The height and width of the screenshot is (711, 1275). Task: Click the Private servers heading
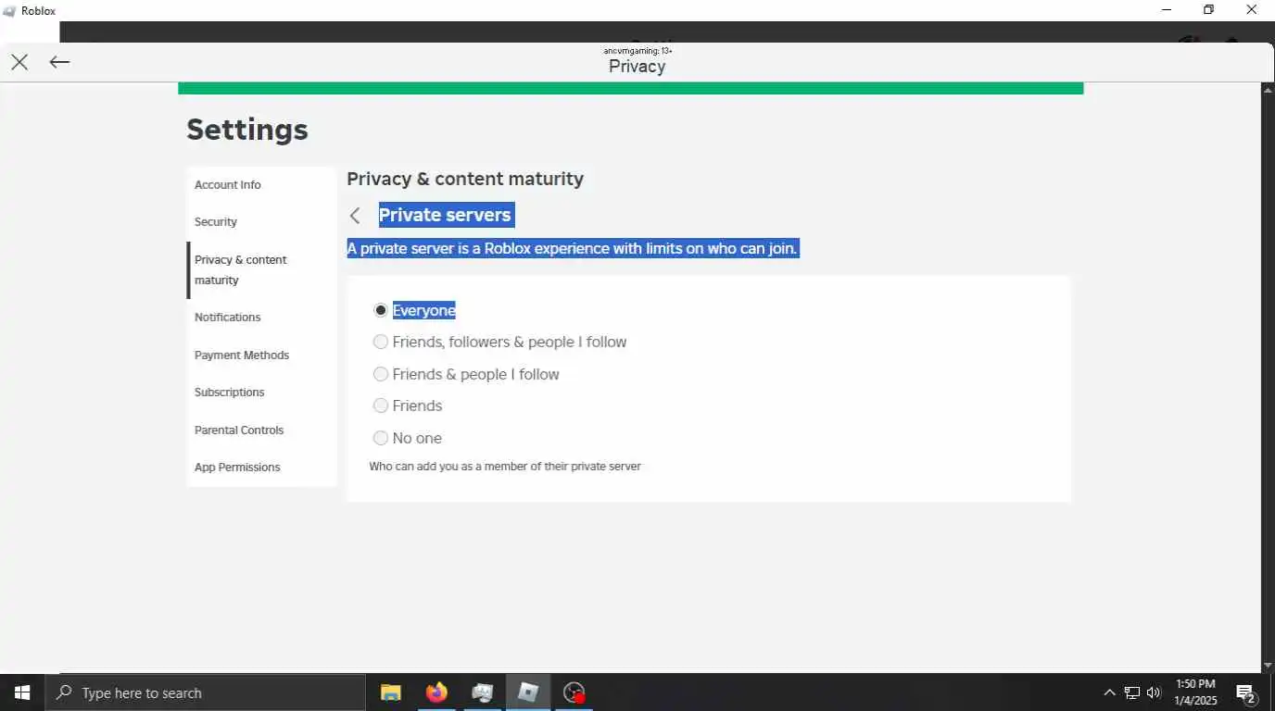[446, 215]
